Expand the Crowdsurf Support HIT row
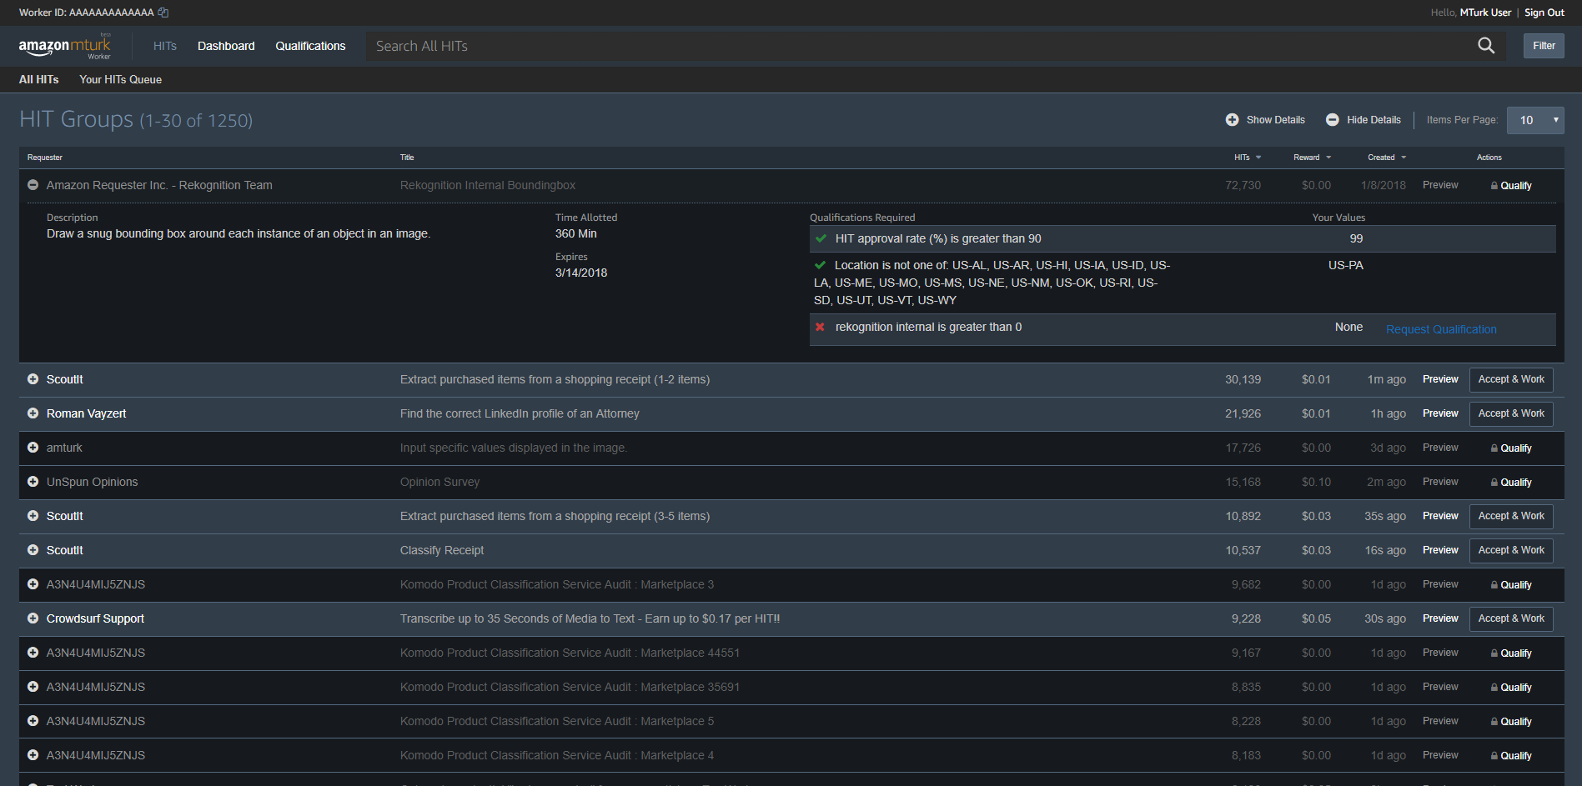This screenshot has width=1582, height=786. 33,618
